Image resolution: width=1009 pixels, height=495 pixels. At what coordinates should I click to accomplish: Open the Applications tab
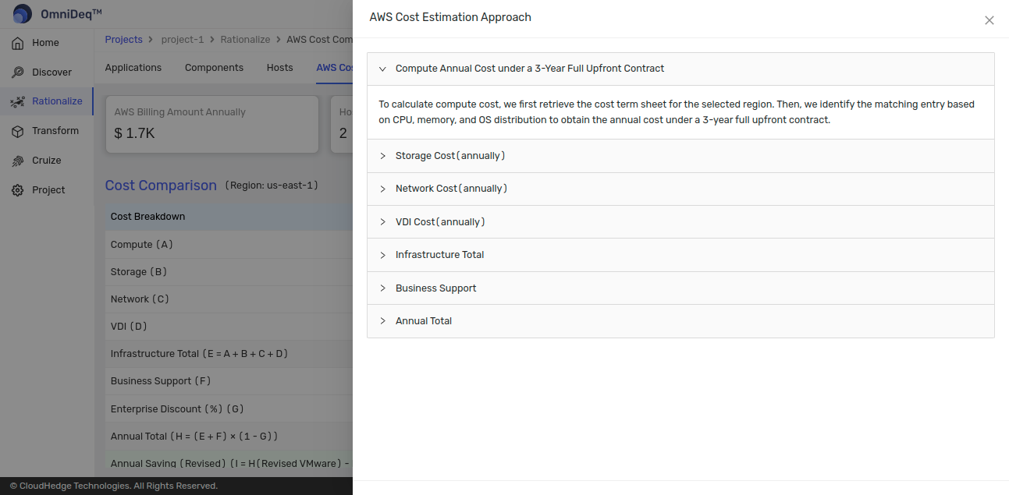(x=133, y=67)
